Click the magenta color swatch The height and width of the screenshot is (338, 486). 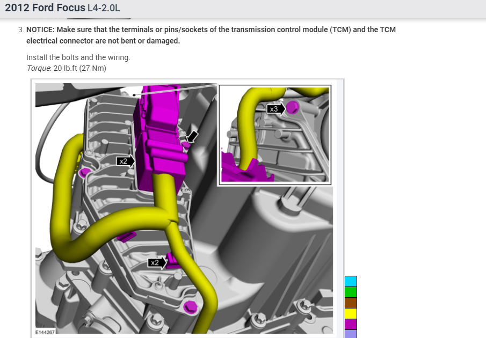351,324
